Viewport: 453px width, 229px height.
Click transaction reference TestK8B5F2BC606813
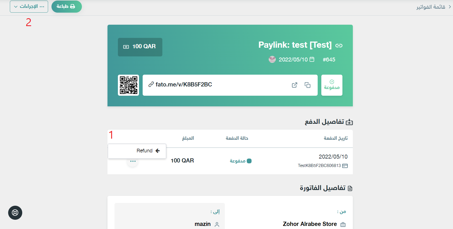(319, 166)
